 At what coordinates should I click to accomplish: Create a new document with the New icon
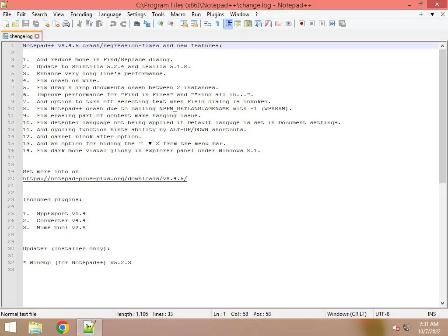point(6,24)
